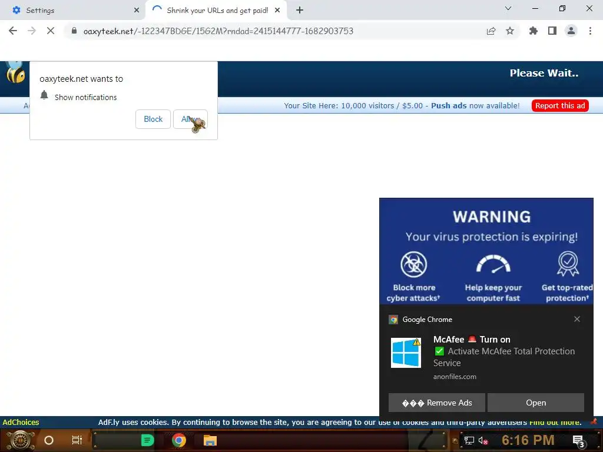Share this page using the share icon
The image size is (603, 452).
491,31
